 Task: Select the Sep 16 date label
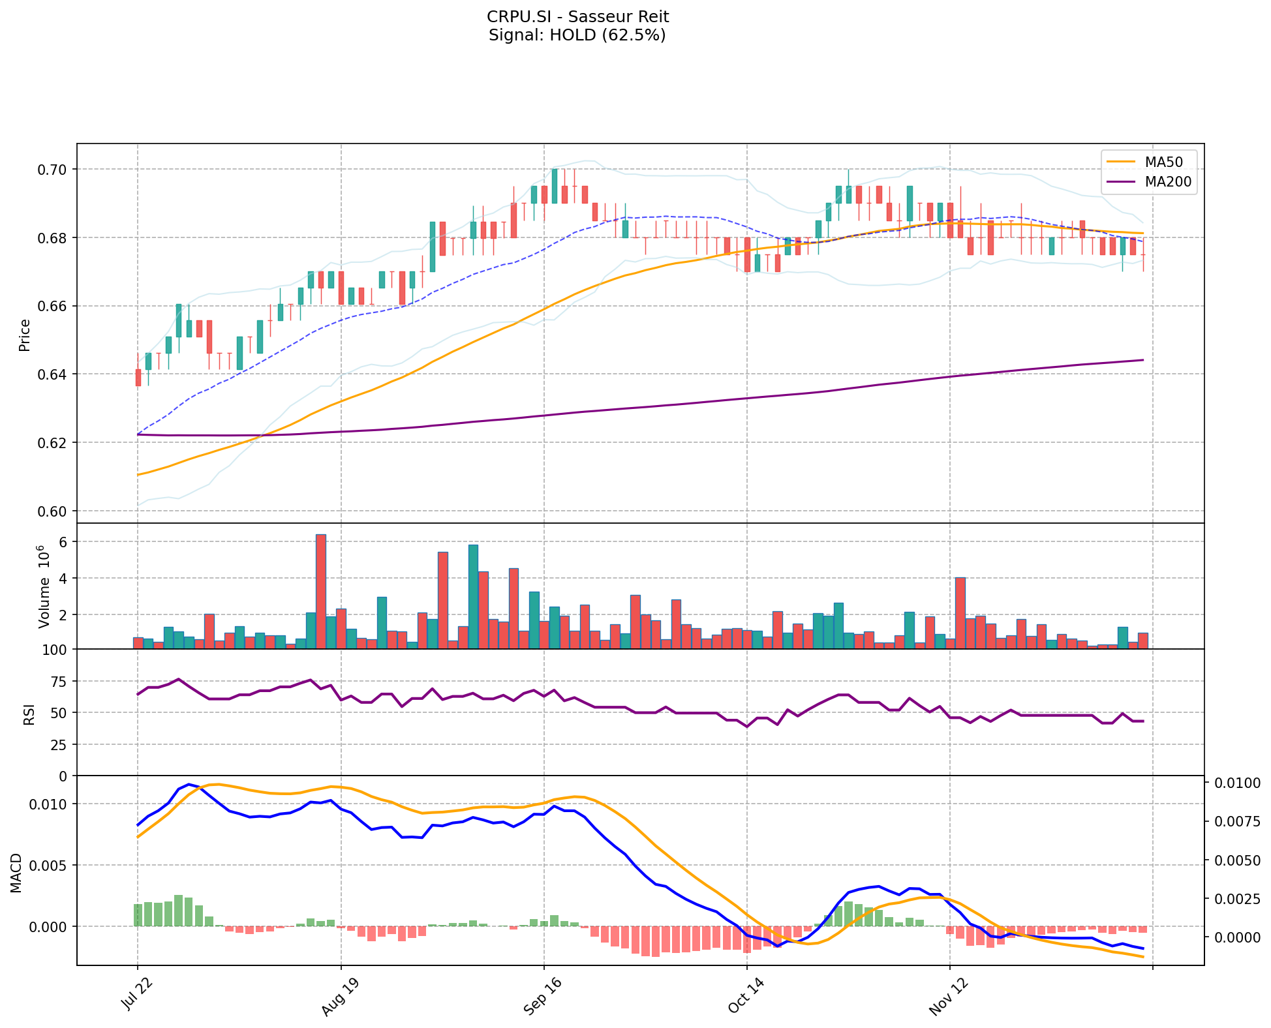(544, 997)
